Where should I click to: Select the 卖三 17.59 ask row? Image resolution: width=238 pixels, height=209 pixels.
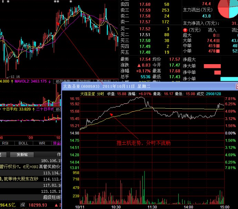click(x=145, y=10)
